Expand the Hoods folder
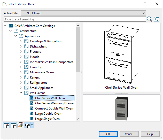This screenshot has height=140, width=163. tap(21, 57)
